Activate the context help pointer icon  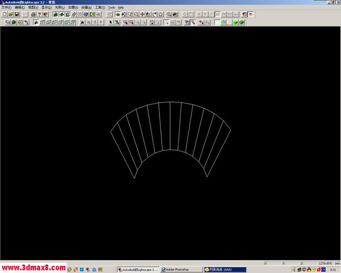pyautogui.click(x=46, y=14)
